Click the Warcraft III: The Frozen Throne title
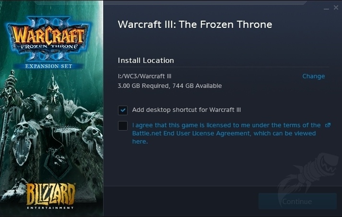 coord(195,24)
